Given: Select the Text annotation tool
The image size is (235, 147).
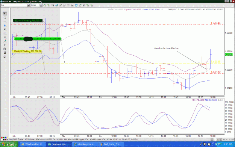Looking at the screenshot, I should pyautogui.click(x=5, y=45).
